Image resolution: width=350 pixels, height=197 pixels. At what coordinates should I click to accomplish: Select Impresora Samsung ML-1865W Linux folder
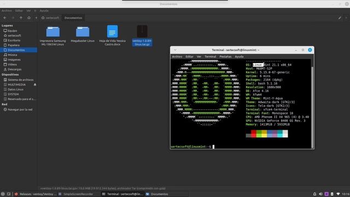coord(52,36)
